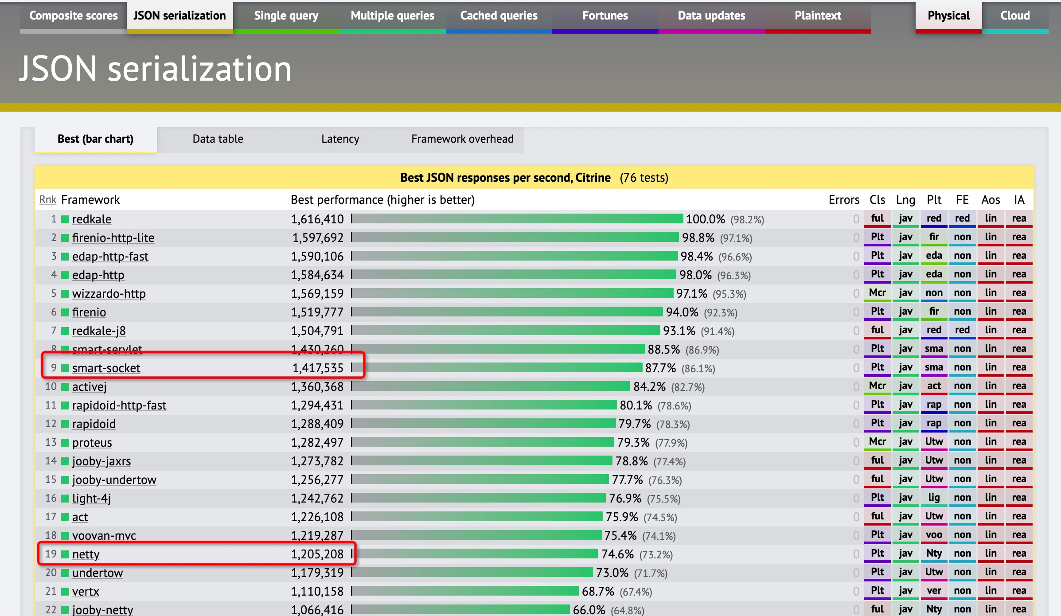Open the Plaintext tab

tap(818, 16)
